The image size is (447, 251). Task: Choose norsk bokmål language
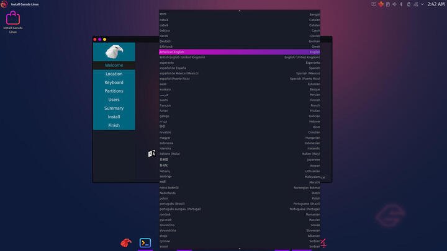pyautogui.click(x=240, y=188)
